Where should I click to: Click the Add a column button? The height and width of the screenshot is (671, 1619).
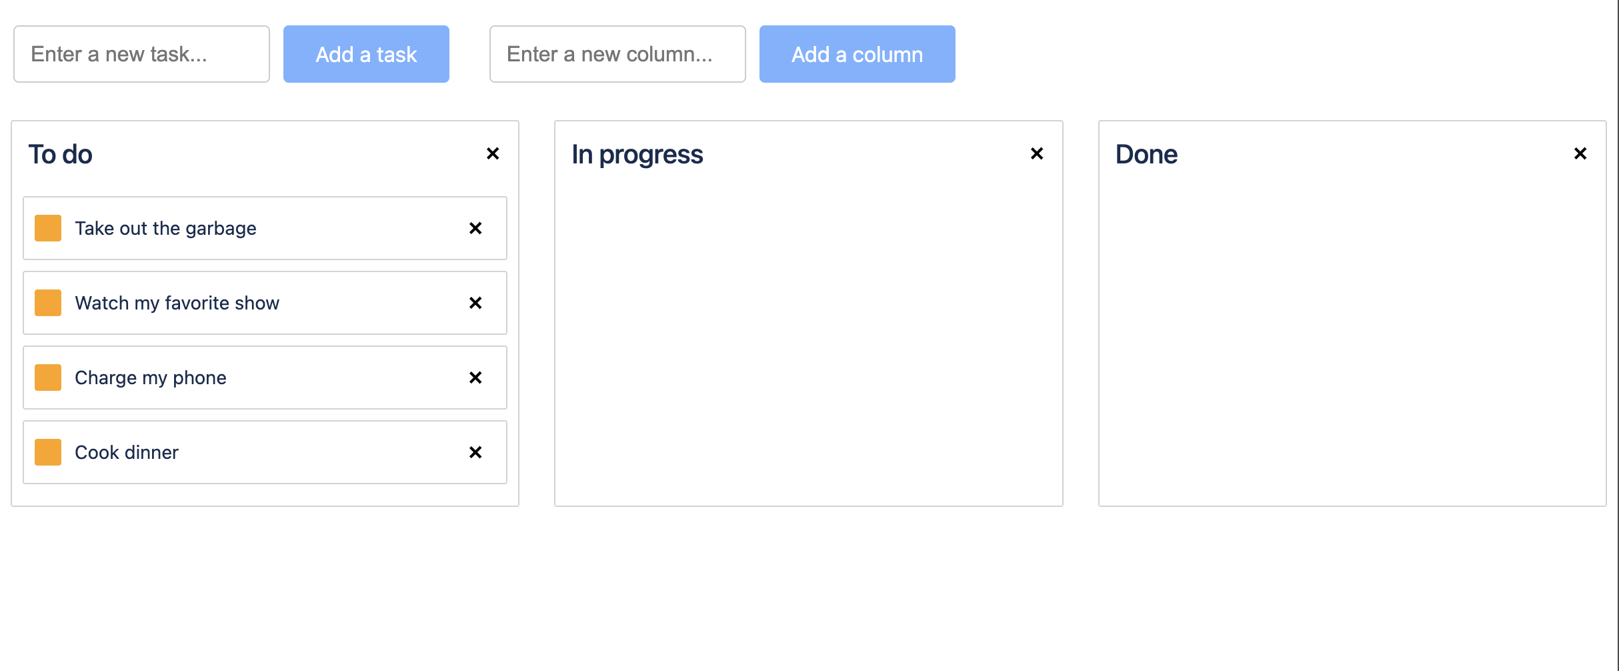857,54
